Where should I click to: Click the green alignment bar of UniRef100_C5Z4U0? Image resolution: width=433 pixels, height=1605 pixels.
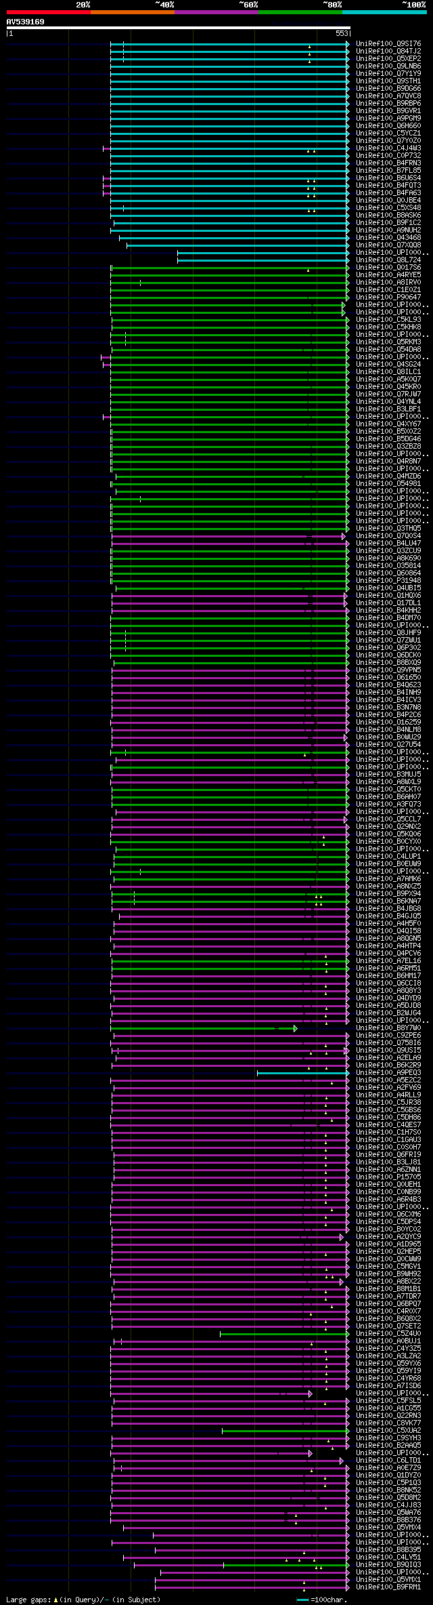point(283,1334)
